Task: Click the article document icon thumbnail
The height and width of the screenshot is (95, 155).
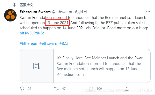Action: pyautogui.click(x=37, y=66)
